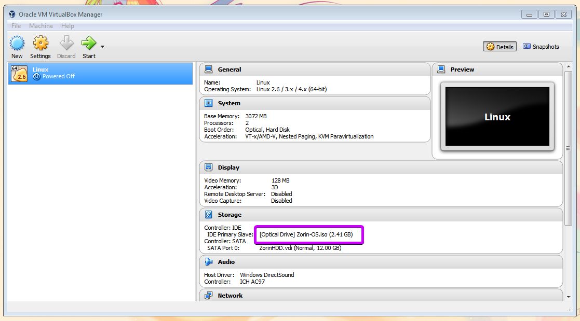The width and height of the screenshot is (580, 321).
Task: Click the VirtualBox title bar logo icon
Action: pyautogui.click(x=12, y=14)
